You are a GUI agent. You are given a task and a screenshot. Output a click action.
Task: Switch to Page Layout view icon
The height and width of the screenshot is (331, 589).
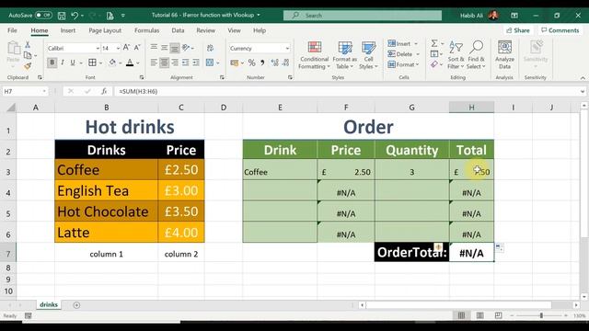click(x=480, y=315)
